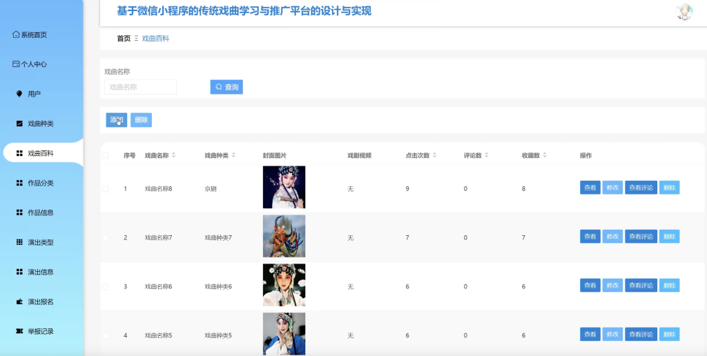Check the row checkbox for 戏曲名称6
The width and height of the screenshot is (707, 356).
pos(106,286)
